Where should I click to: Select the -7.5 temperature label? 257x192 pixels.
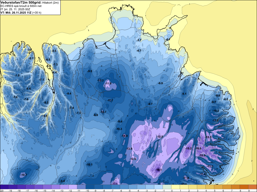17,75
